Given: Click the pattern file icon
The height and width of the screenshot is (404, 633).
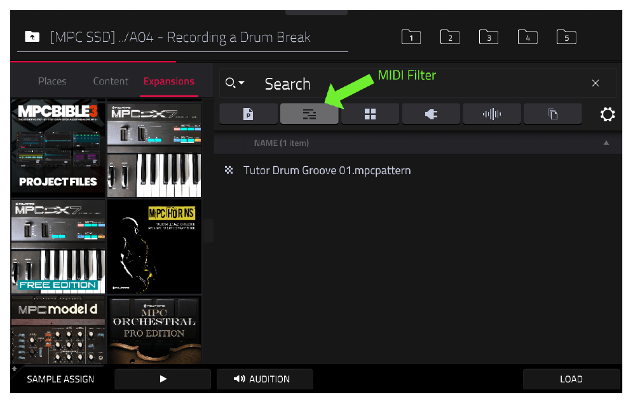Looking at the screenshot, I should coord(229,170).
